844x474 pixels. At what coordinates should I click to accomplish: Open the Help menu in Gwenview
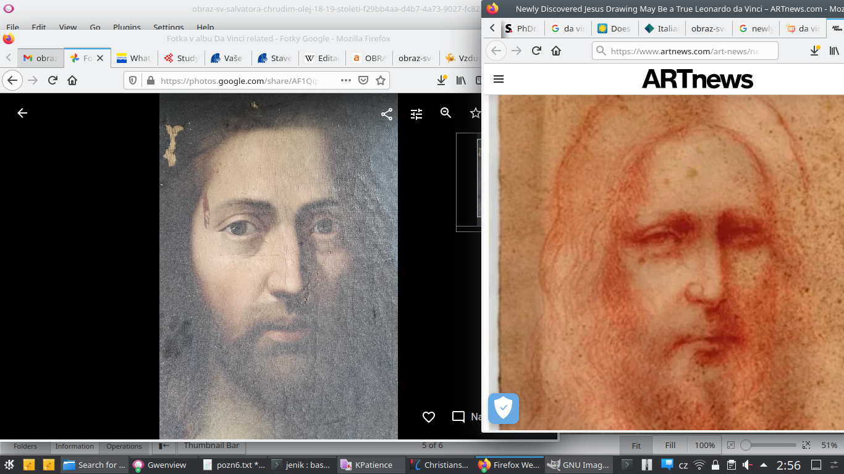[x=205, y=27]
